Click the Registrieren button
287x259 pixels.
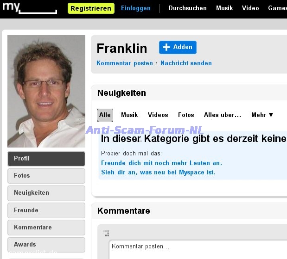[91, 8]
